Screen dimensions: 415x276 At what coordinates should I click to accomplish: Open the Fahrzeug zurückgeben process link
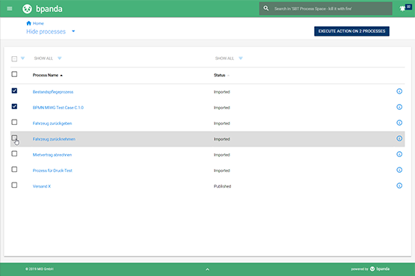tap(52, 123)
